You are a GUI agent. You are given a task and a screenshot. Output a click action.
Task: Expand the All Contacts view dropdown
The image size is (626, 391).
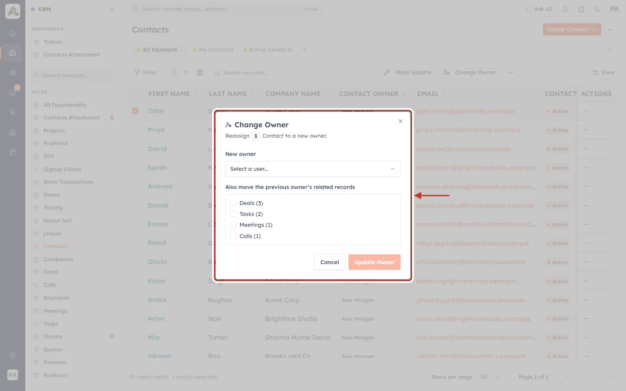(x=181, y=50)
